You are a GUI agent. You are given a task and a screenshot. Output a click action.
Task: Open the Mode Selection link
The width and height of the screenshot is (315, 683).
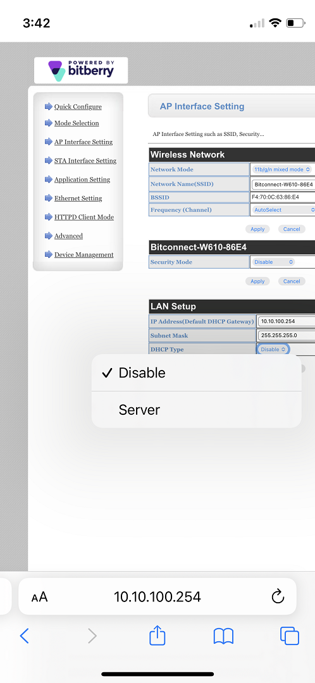point(77,123)
